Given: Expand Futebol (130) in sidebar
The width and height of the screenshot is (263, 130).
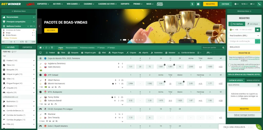Looking at the screenshot, I should point(34,61).
